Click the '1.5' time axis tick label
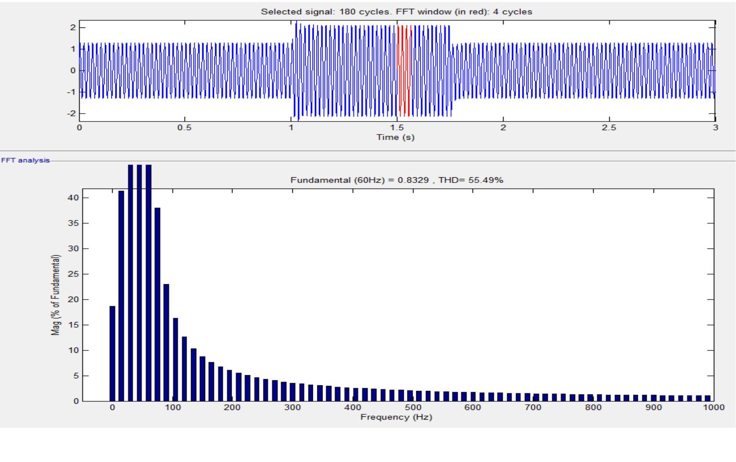Viewport: 736px width, 462px height. 397,128
